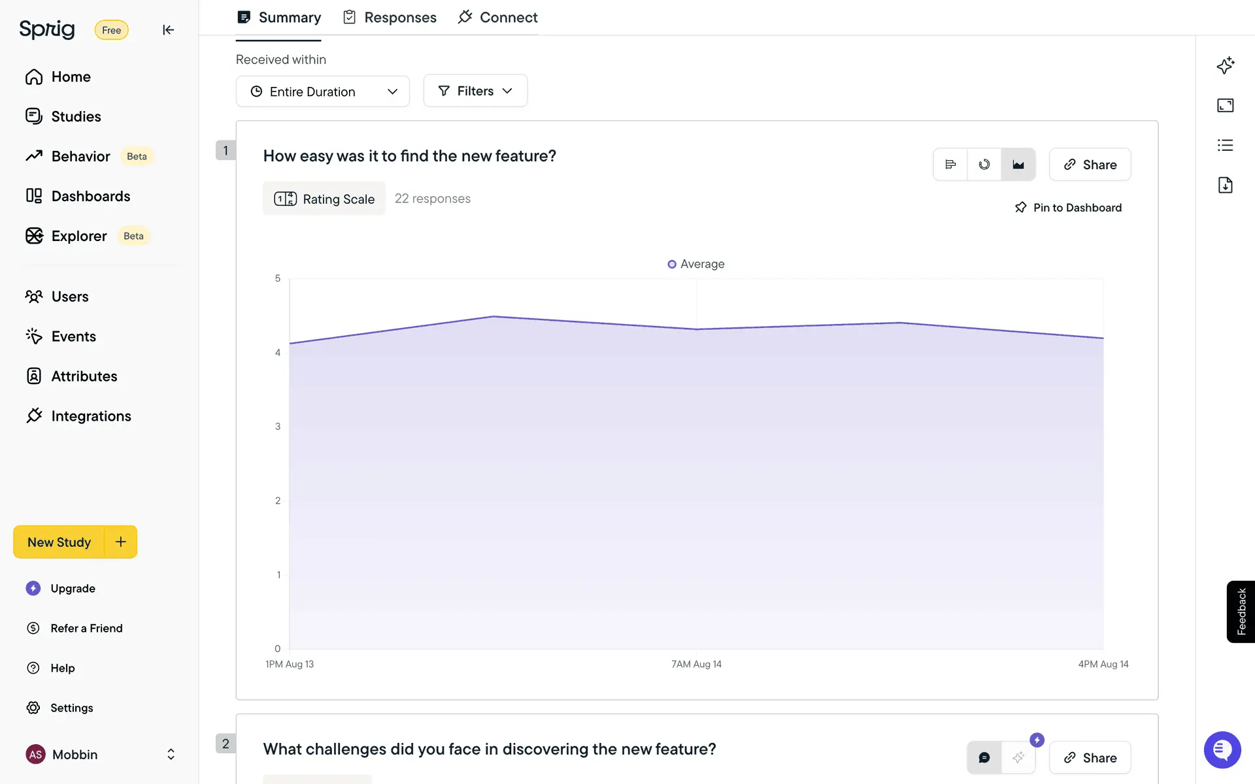This screenshot has width=1255, height=784.
Task: Switch to bar chart view
Action: tap(950, 165)
